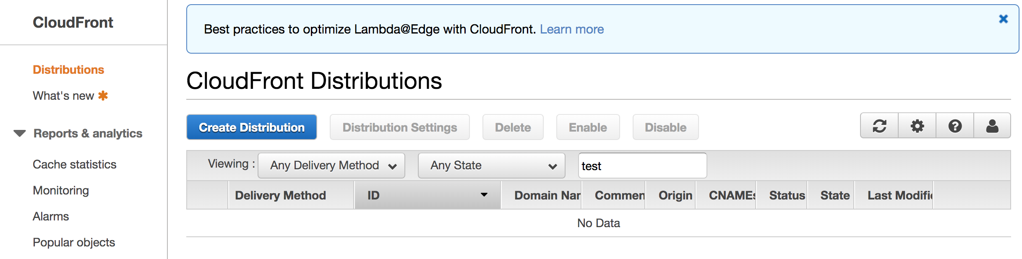The height and width of the screenshot is (259, 1022).
Task: Open Alarms in the sidebar
Action: pos(51,216)
